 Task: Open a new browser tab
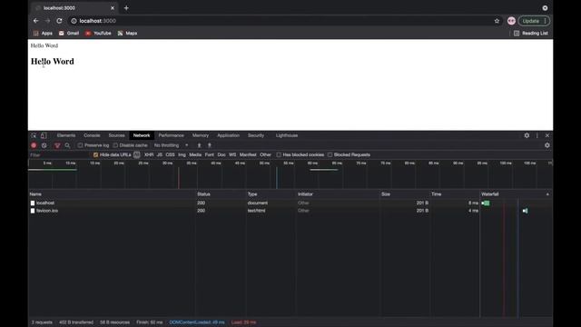click(126, 8)
